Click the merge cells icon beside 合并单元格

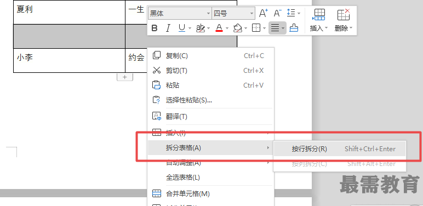(157, 193)
